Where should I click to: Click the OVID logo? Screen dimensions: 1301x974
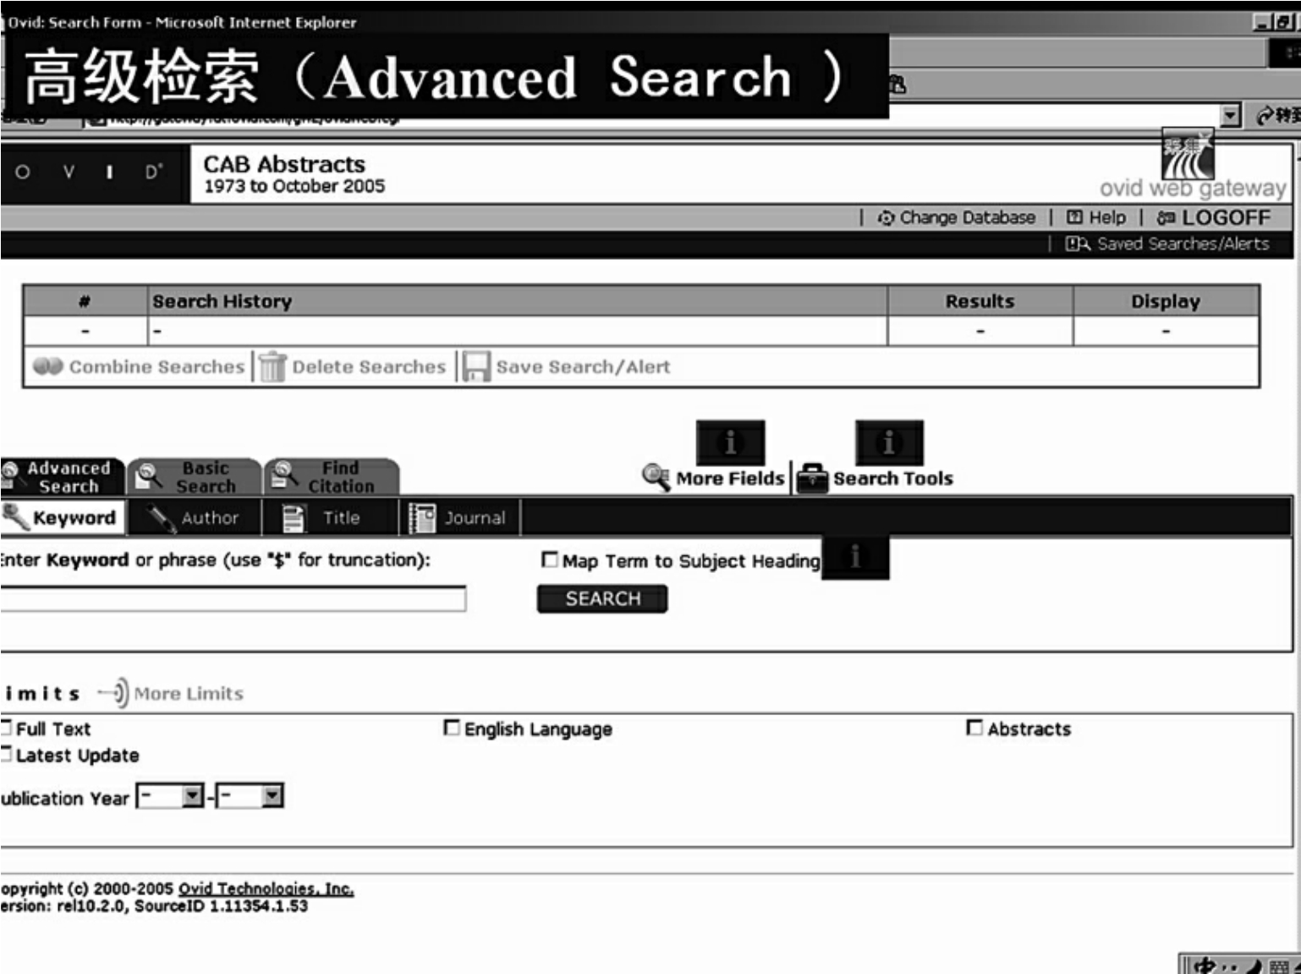pyautogui.click(x=95, y=173)
